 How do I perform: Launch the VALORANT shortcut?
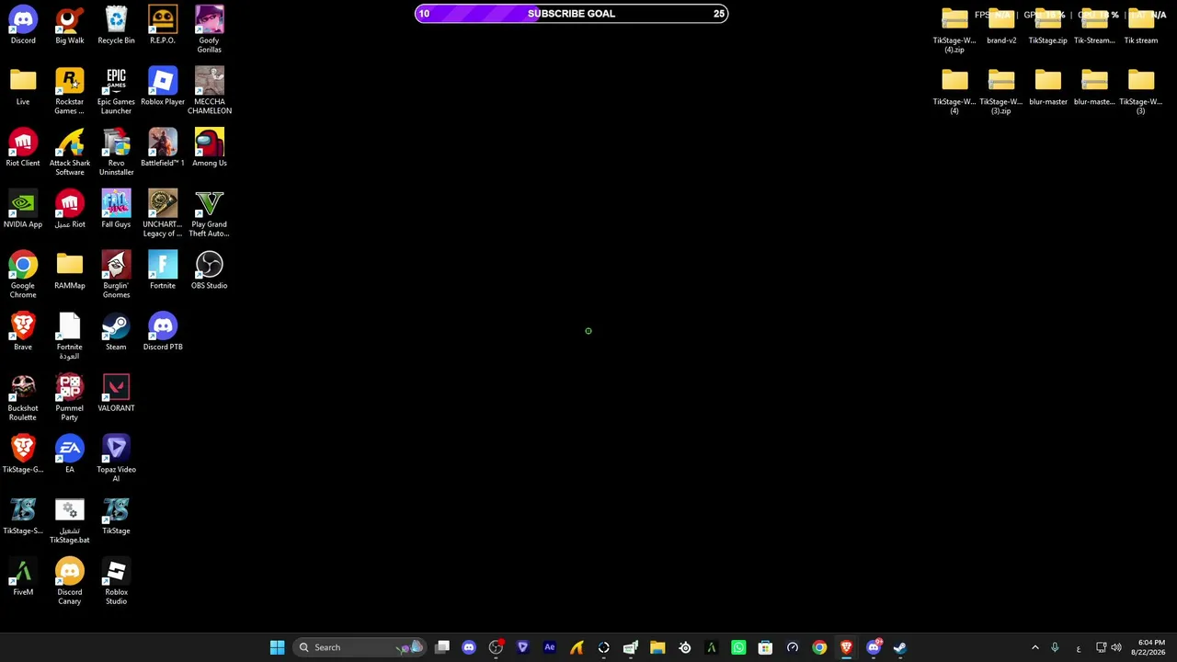coord(116,393)
